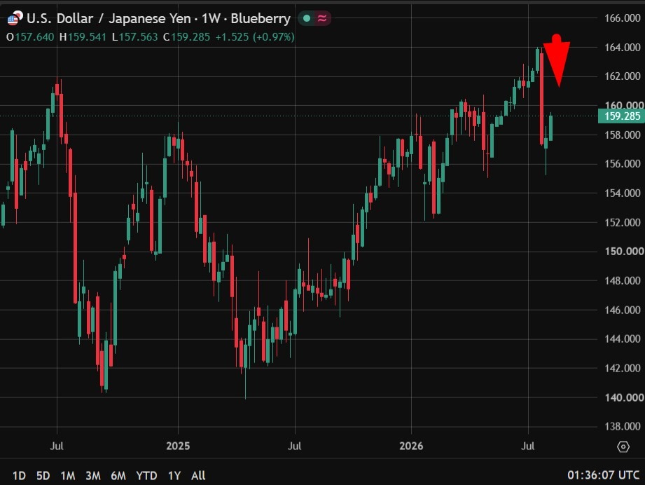Click the open value 157.640

(34, 37)
